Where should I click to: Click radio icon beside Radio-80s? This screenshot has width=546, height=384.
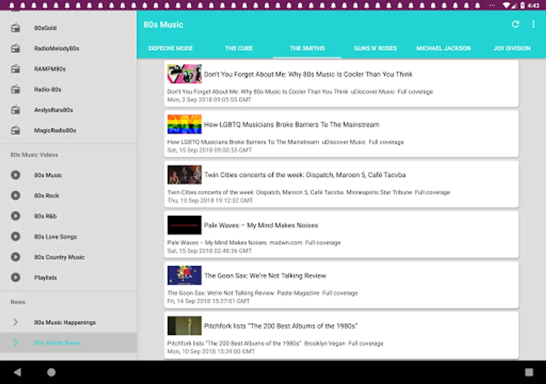[x=15, y=89]
